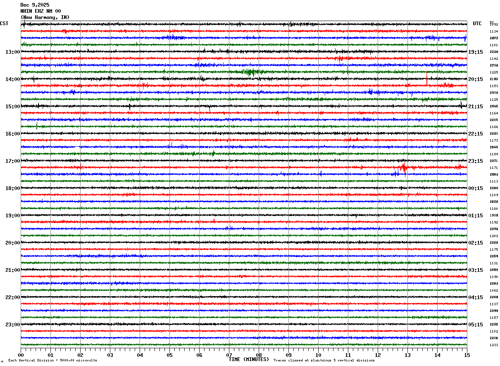This screenshot has width=500, height=366.
Task: Click the DC offset value "1157"
Action: pyautogui.click(x=494, y=318)
